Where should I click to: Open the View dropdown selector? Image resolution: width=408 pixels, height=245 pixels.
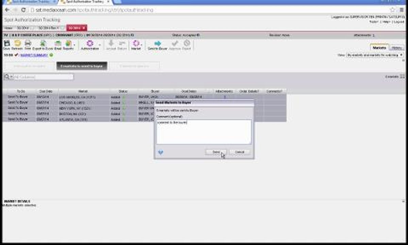[375, 55]
